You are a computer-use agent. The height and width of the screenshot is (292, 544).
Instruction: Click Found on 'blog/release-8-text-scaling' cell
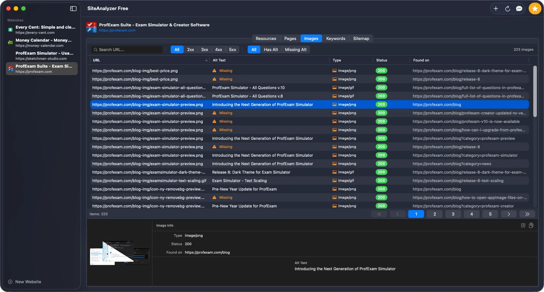(458, 181)
